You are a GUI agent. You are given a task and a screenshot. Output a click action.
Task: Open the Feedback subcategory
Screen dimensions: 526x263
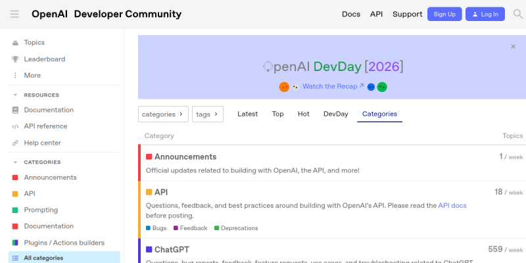pos(191,228)
